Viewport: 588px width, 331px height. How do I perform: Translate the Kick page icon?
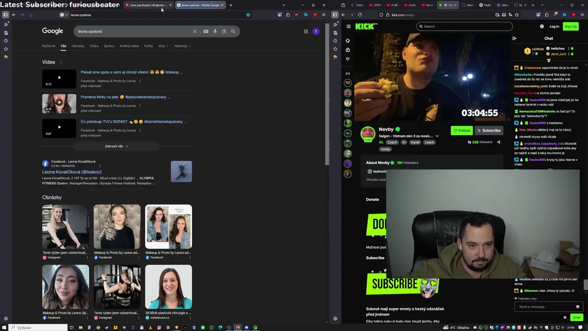(510, 15)
